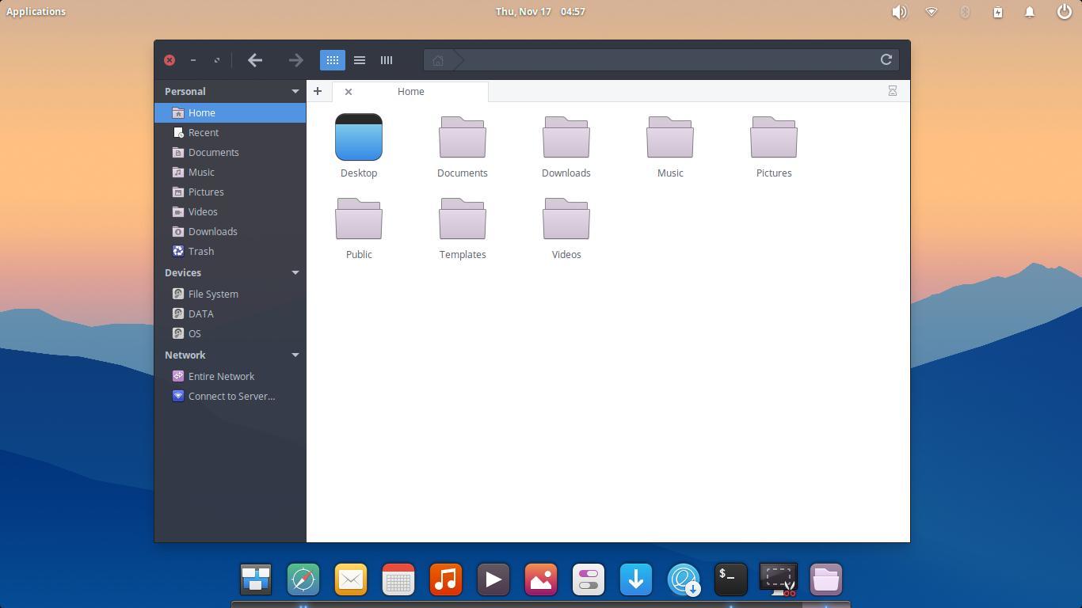Viewport: 1082px width, 608px height.
Task: Collapse the Personal section
Action: (x=295, y=91)
